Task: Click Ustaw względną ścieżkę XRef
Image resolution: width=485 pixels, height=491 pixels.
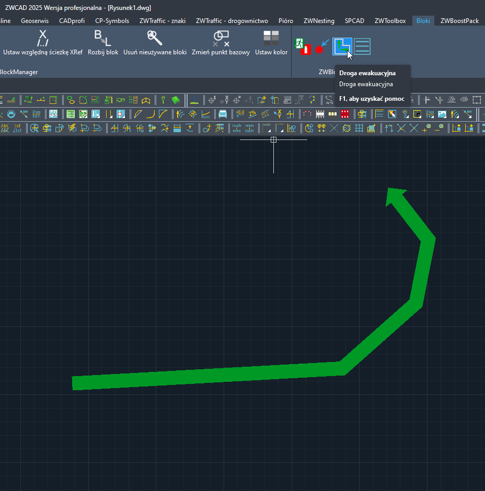Action: [43, 43]
